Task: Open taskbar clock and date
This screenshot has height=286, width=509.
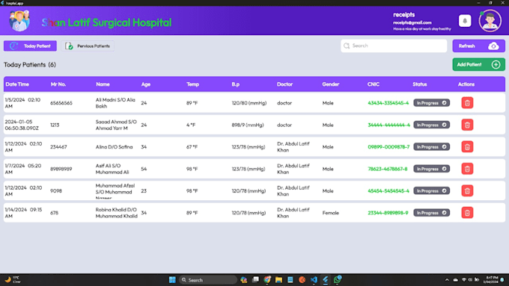Action: click(x=492, y=280)
